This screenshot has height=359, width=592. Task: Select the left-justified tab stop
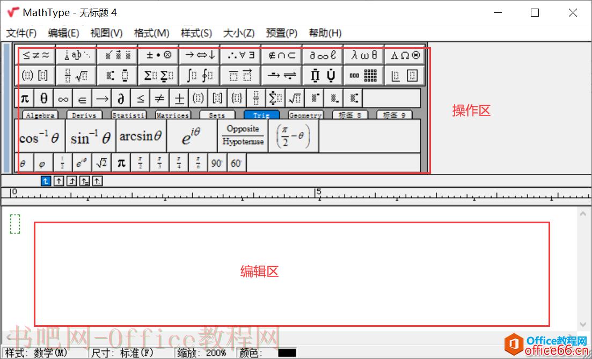coord(45,181)
